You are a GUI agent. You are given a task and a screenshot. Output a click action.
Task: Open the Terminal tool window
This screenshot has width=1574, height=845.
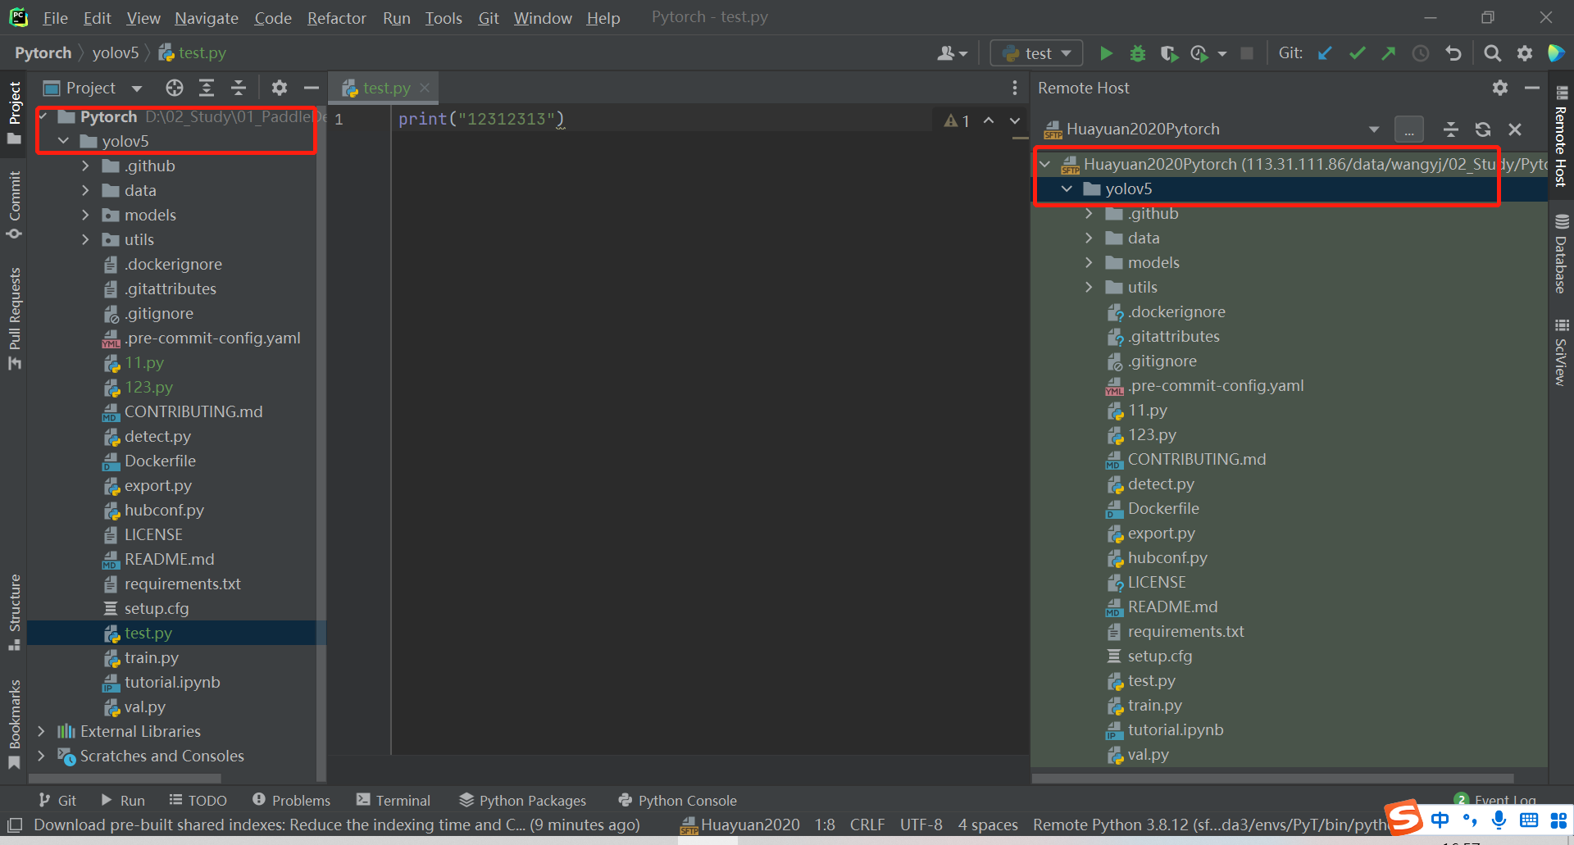click(x=393, y=801)
